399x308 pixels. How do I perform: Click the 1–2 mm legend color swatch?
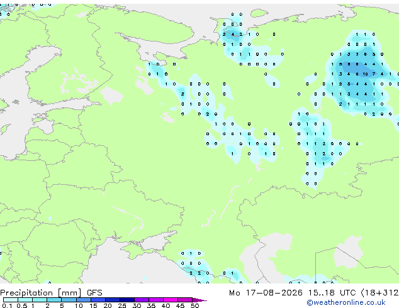point(40,300)
